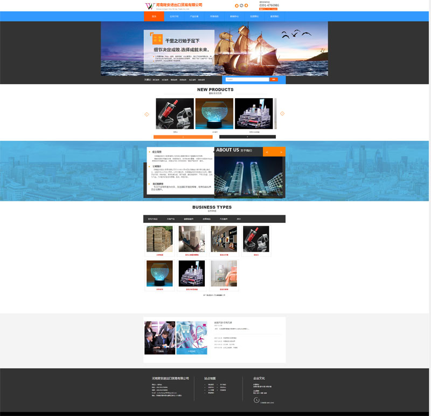Click the product search input field
Screen dimensions: 431x416
[246, 79]
